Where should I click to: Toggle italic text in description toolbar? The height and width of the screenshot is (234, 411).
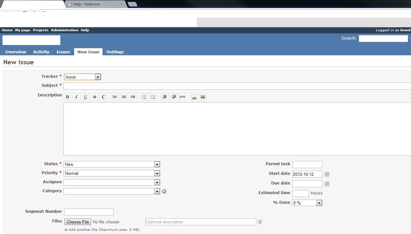click(x=76, y=97)
